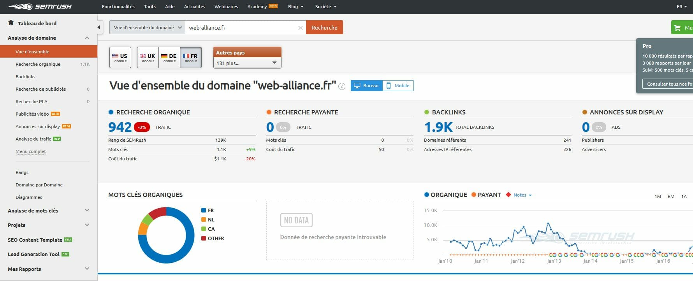Select the DE Google database
Screen dimensions: 693x281
(x=169, y=58)
